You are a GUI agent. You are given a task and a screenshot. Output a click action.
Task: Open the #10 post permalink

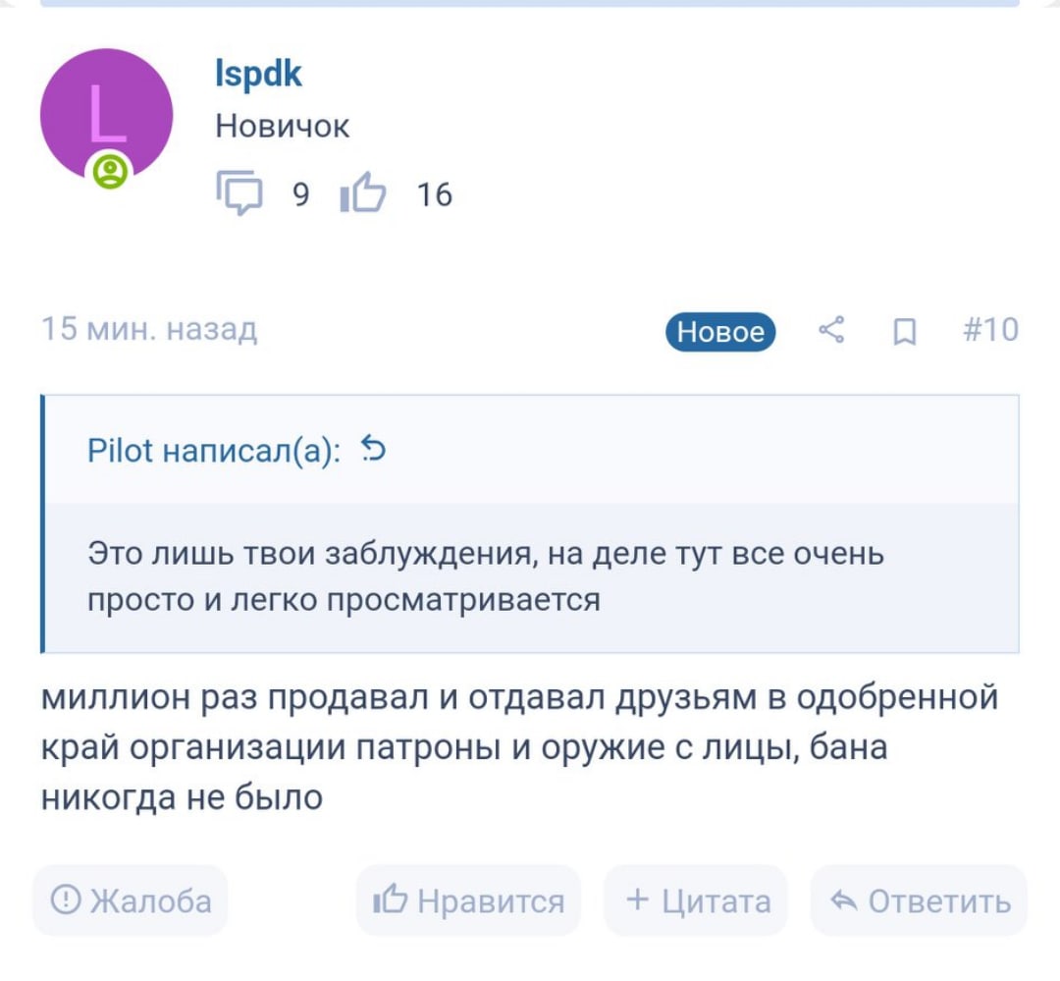pos(989,330)
